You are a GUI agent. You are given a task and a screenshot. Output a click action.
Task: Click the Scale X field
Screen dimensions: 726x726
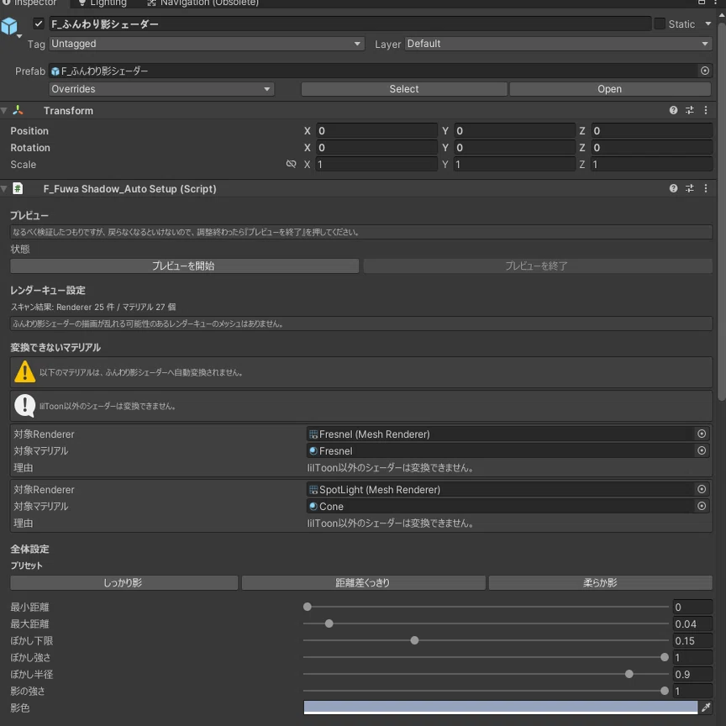pyautogui.click(x=376, y=165)
